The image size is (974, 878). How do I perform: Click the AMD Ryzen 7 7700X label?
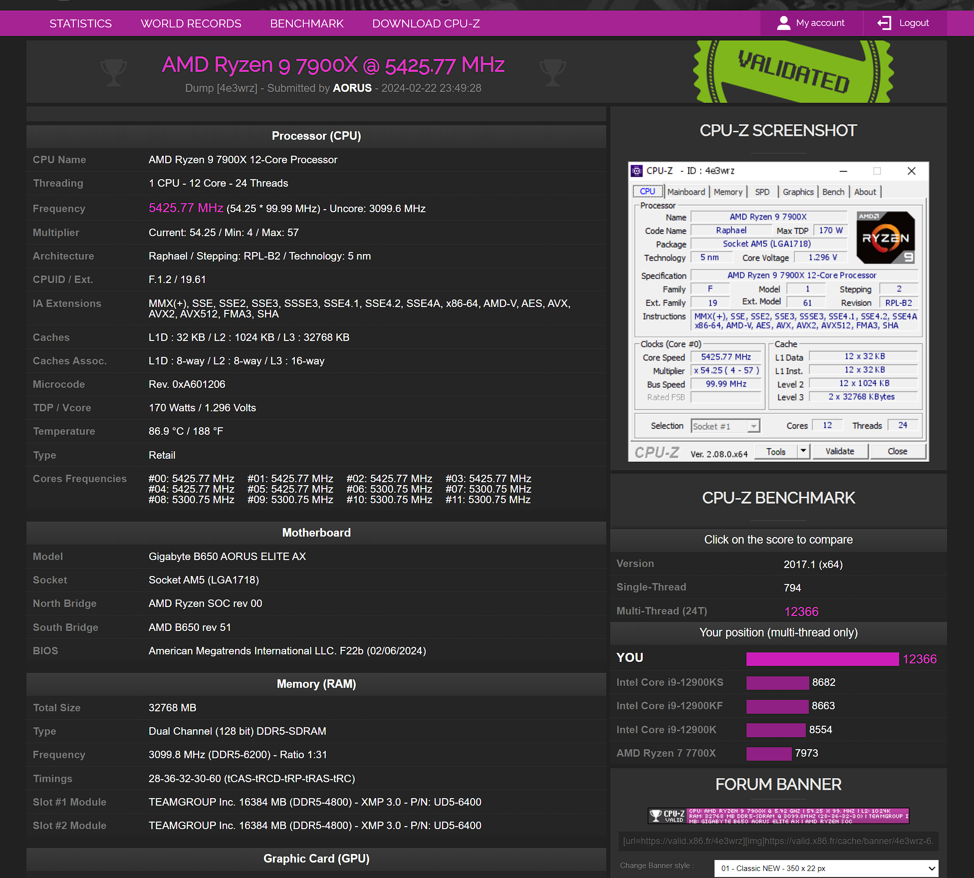pyautogui.click(x=666, y=753)
